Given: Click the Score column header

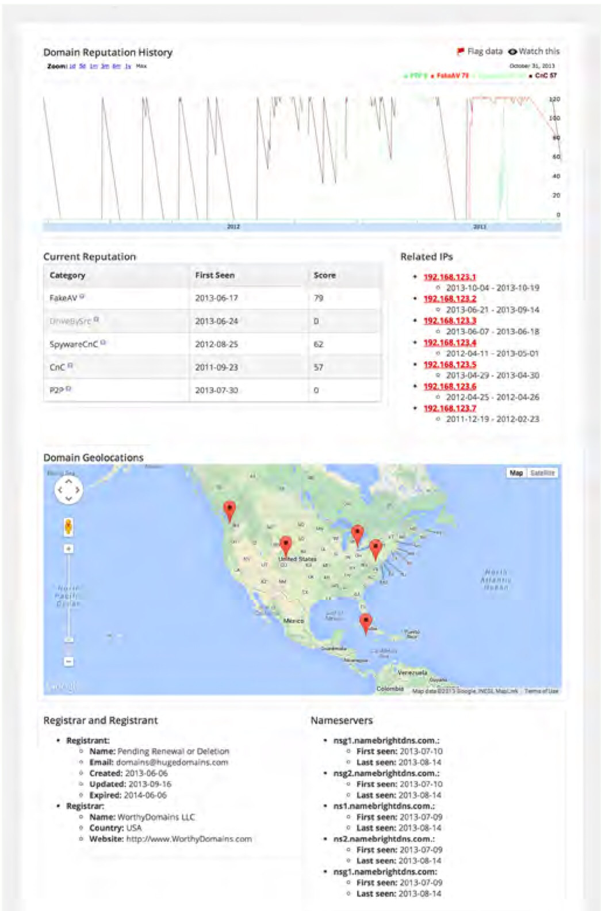Looking at the screenshot, I should tap(324, 275).
